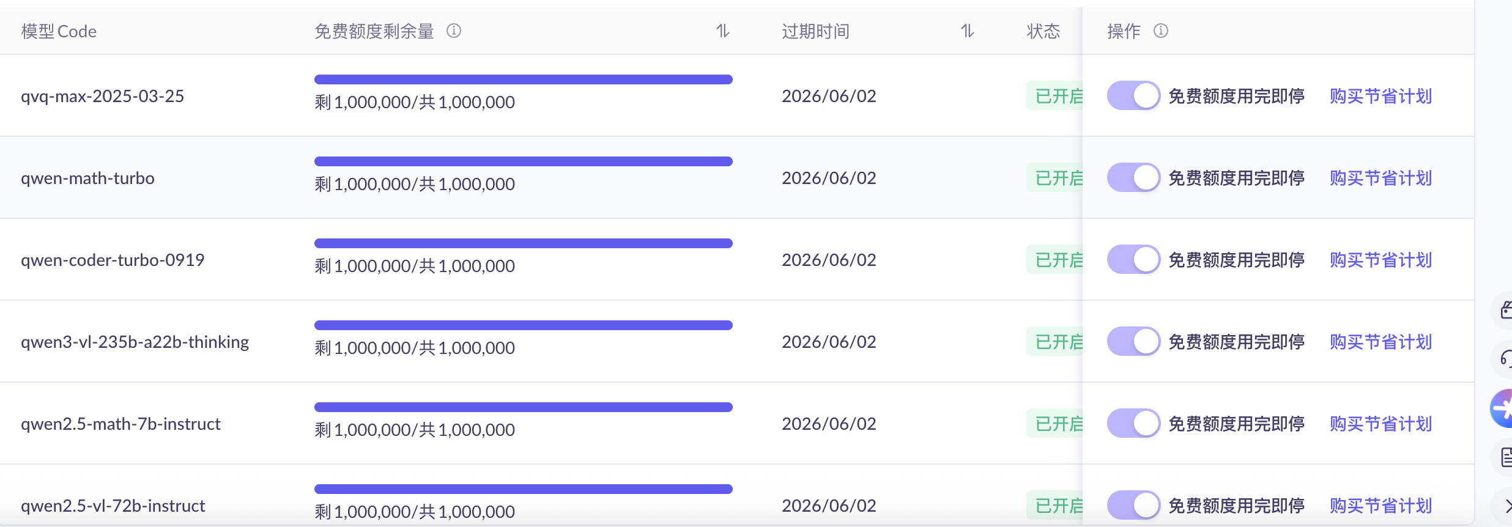Screen dimensions: 1512x527
Task: Open 购买节省计划 for qwen2.5-vl-72b-instruct
Action: 1380,506
